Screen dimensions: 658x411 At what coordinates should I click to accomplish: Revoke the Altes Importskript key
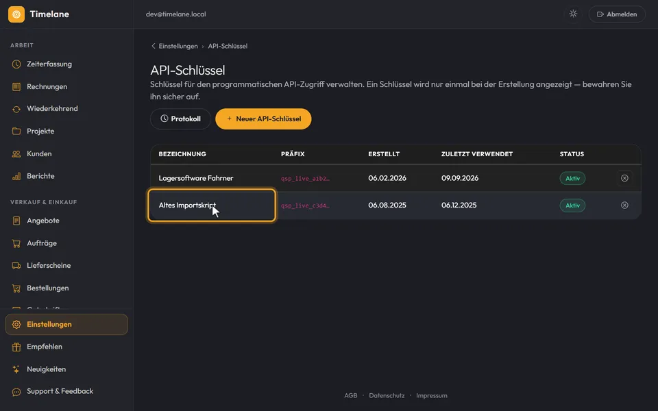(x=624, y=205)
